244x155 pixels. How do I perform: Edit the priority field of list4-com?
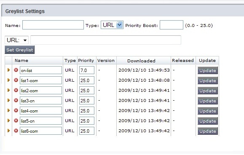coord(87,111)
